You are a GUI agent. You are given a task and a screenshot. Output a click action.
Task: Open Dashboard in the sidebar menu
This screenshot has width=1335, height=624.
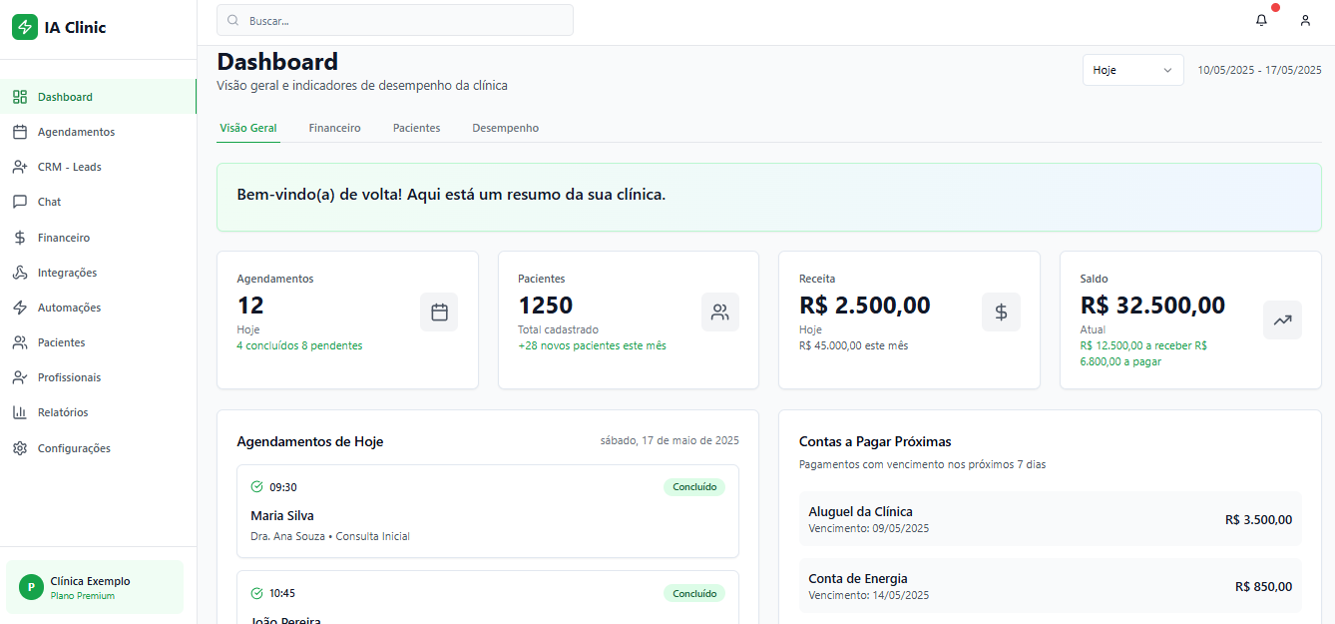pos(98,97)
